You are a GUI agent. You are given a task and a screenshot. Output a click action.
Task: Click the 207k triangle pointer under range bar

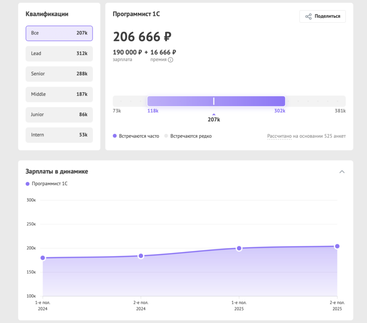pos(214,114)
